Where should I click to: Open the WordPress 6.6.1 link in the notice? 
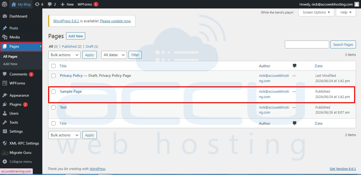(x=66, y=21)
